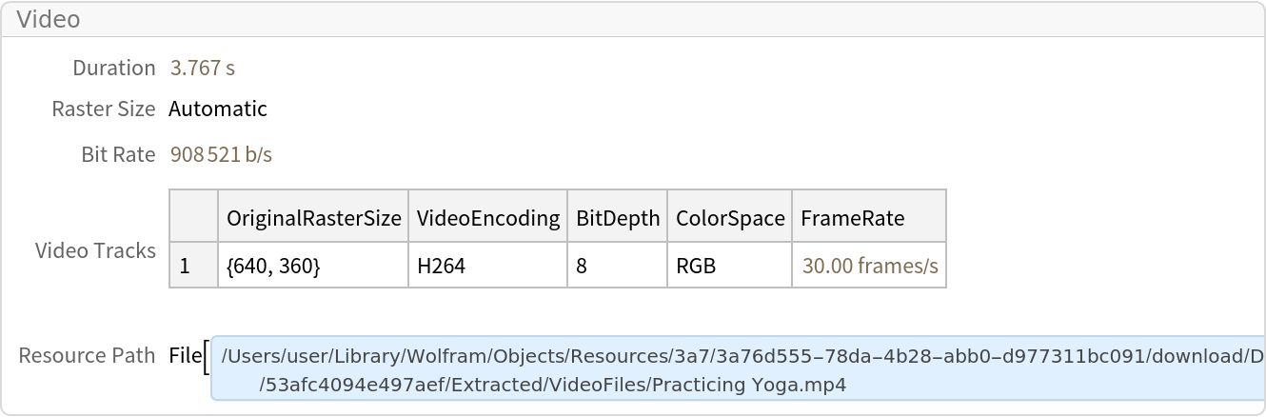Select the 908521 b/s bit rate value

(221, 155)
